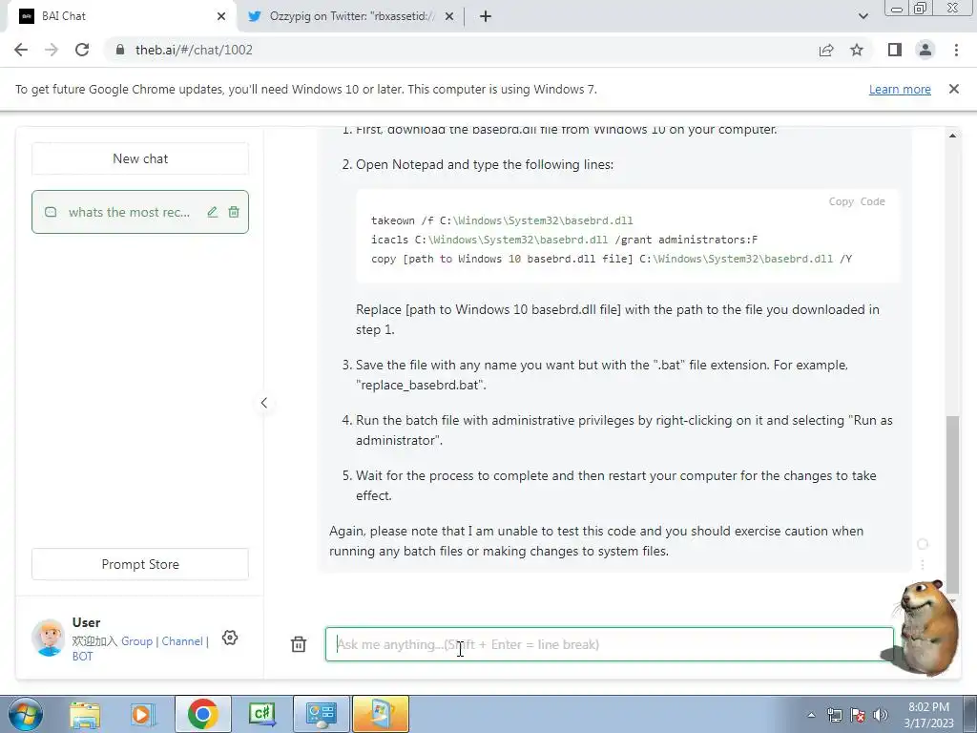Close the BAI Chat tab

click(221, 16)
